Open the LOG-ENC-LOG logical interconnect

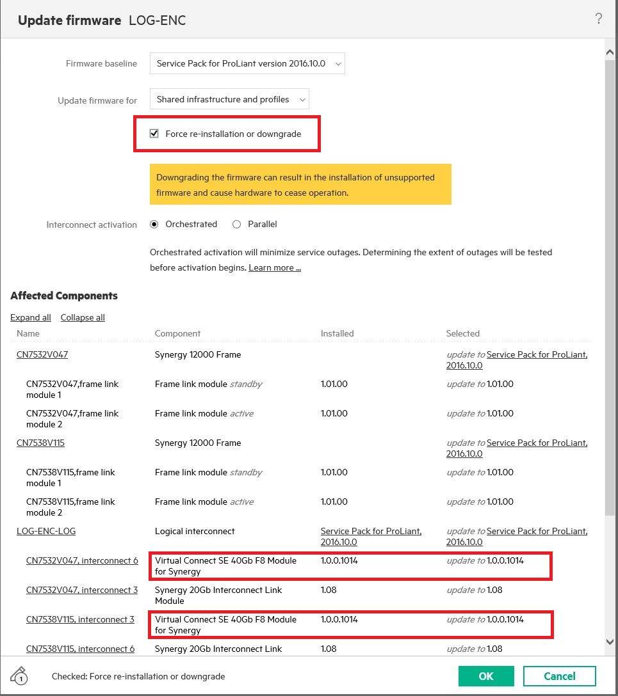coord(46,531)
